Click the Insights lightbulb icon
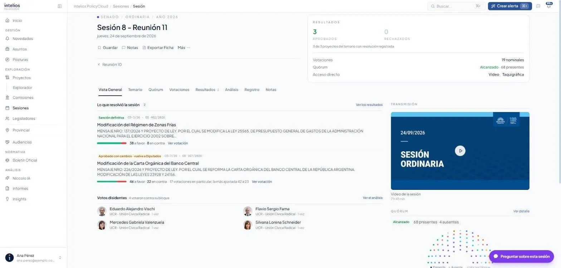 point(8,199)
